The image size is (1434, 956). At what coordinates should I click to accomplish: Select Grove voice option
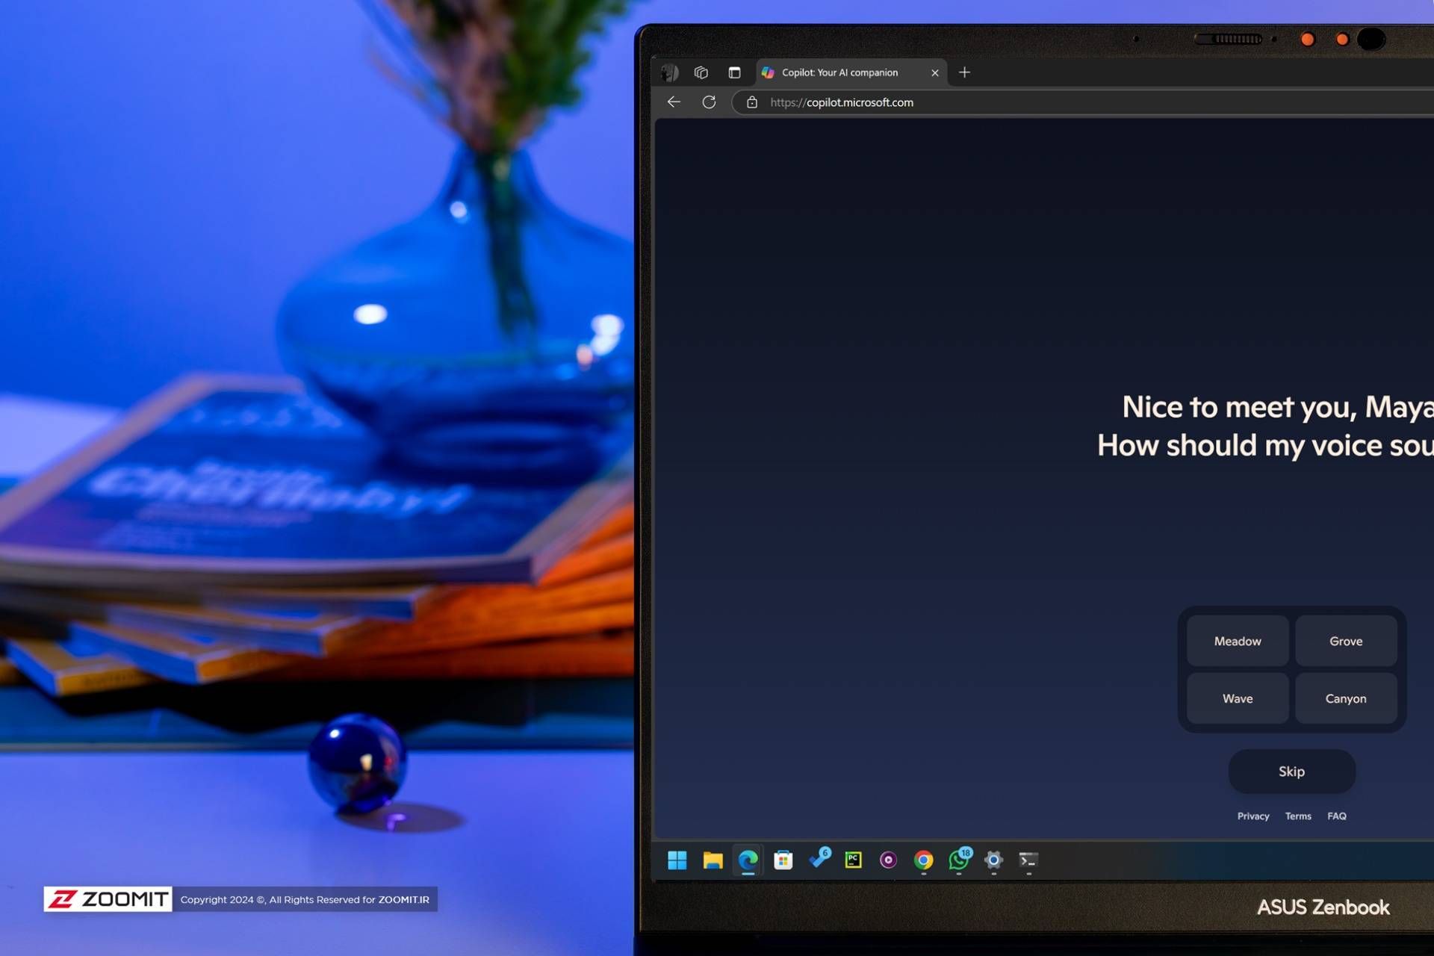(1345, 640)
